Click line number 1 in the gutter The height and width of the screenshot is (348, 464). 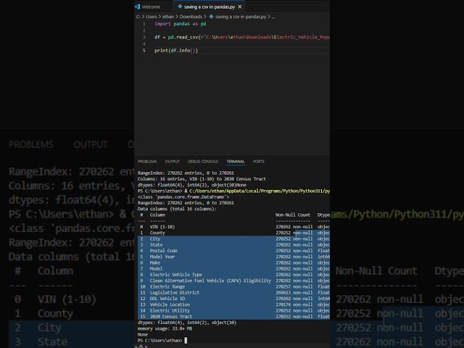pos(144,24)
